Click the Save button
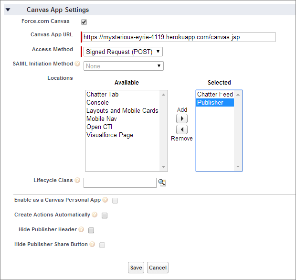 (x=136, y=268)
